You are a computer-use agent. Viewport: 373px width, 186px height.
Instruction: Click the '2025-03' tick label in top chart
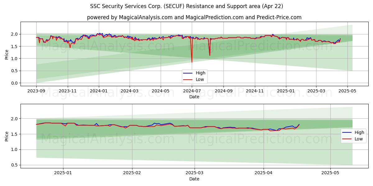[316, 91]
